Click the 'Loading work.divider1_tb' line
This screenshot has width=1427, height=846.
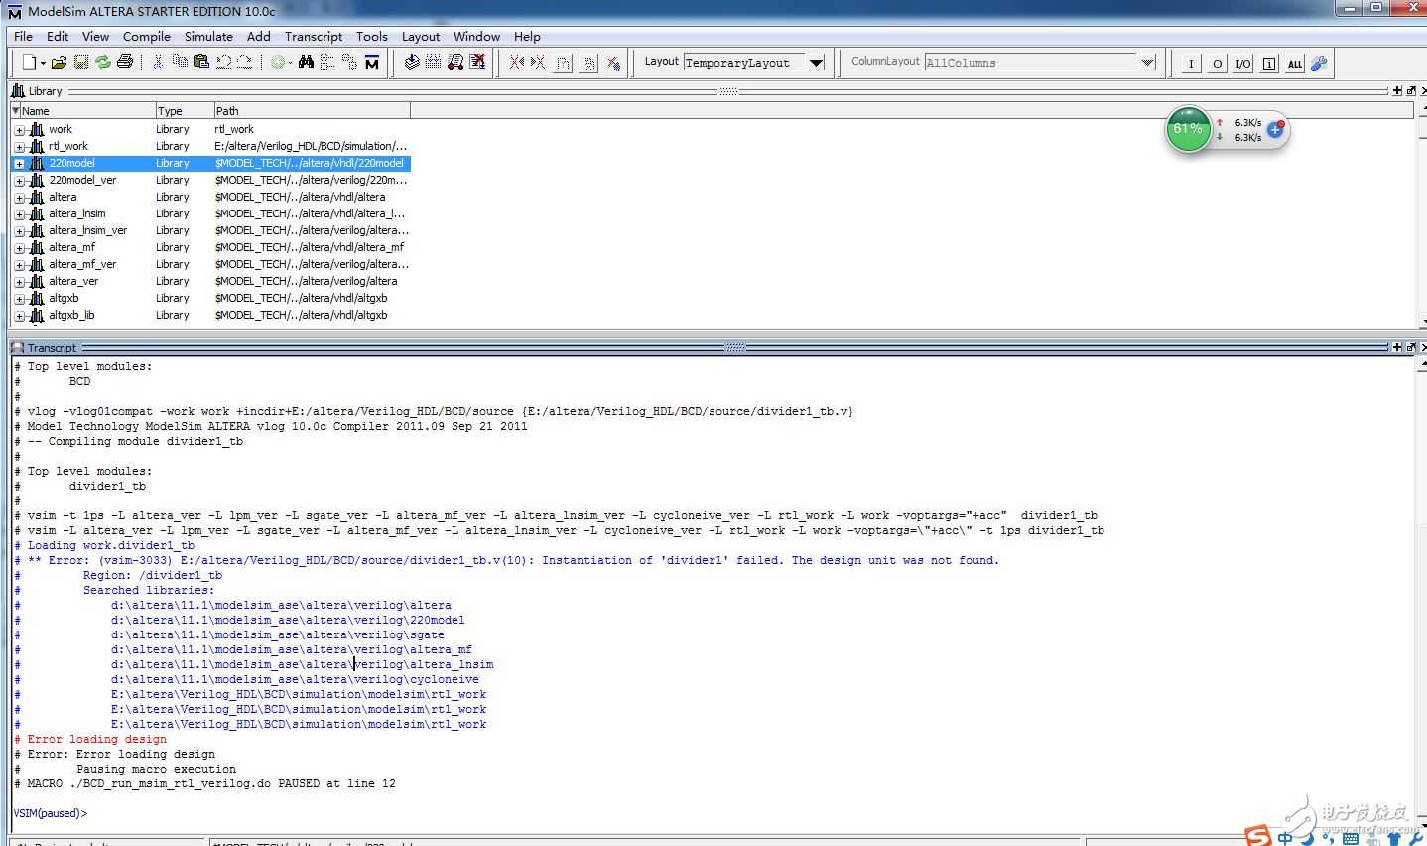(x=104, y=545)
